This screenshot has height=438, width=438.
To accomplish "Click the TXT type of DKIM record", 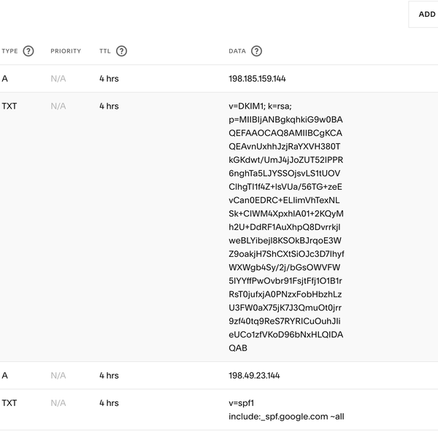I will click(x=9, y=106).
